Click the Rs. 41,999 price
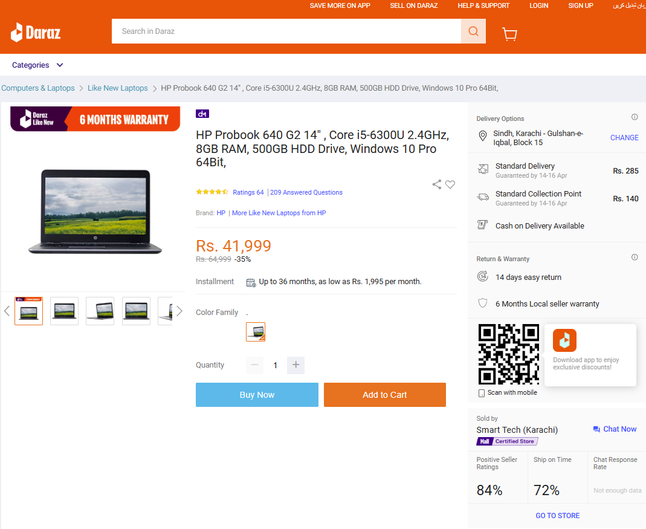This screenshot has height=529, width=646. 234,246
